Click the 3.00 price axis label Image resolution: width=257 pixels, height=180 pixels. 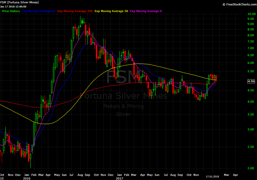tap(251, 130)
